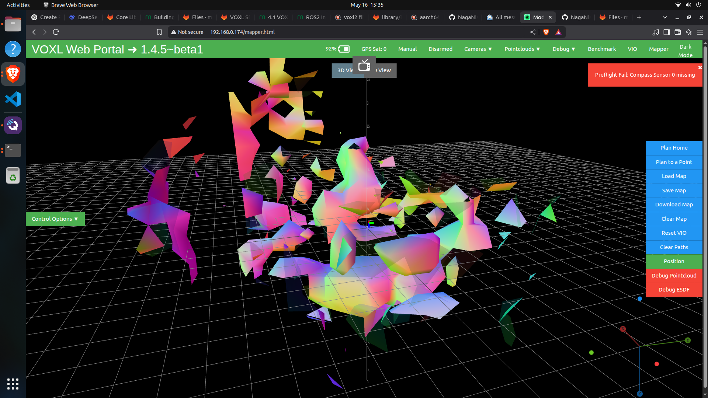The width and height of the screenshot is (708, 398).
Task: Switch to the DeepSeek browser tab
Action: (83, 17)
